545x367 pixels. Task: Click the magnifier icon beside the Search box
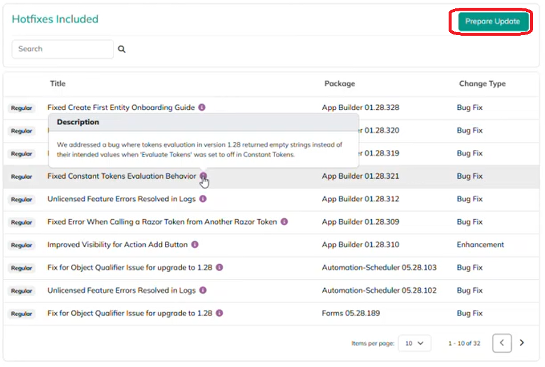point(121,49)
